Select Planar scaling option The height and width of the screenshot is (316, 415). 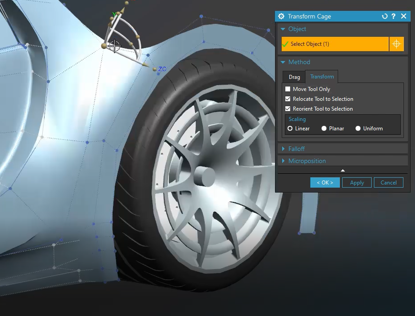point(324,128)
